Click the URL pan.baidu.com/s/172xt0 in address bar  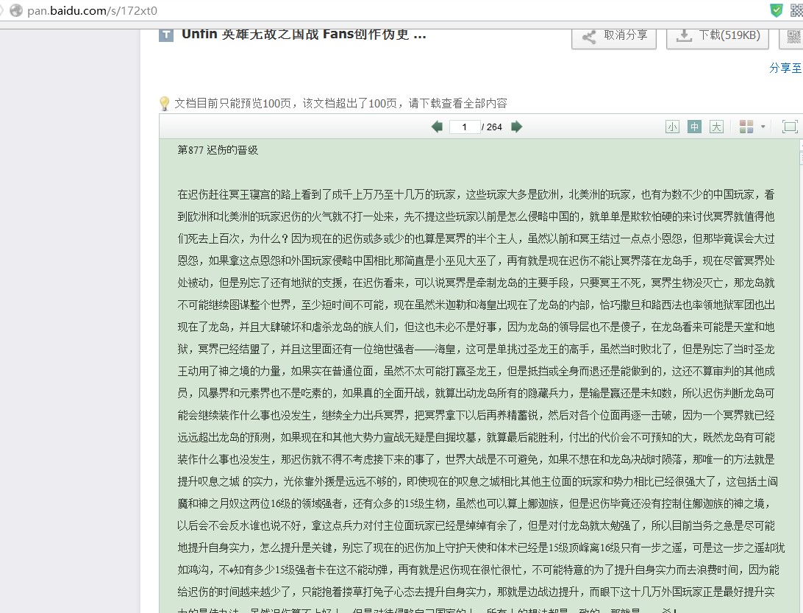click(92, 10)
